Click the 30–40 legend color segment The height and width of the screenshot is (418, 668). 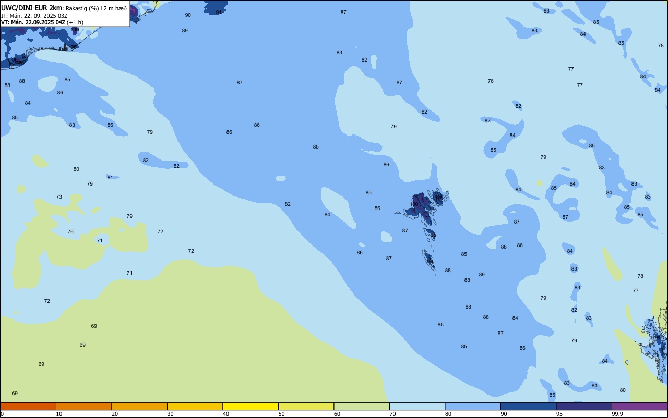click(x=195, y=406)
